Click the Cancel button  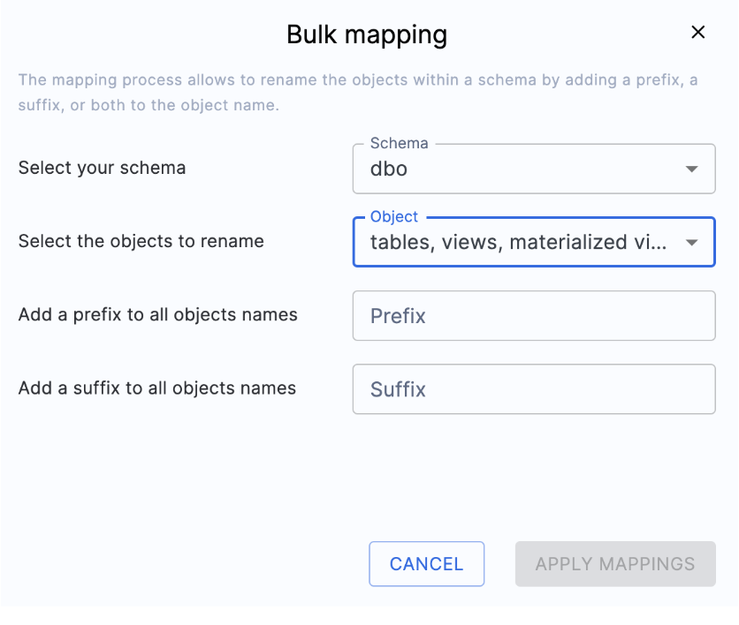click(x=426, y=563)
